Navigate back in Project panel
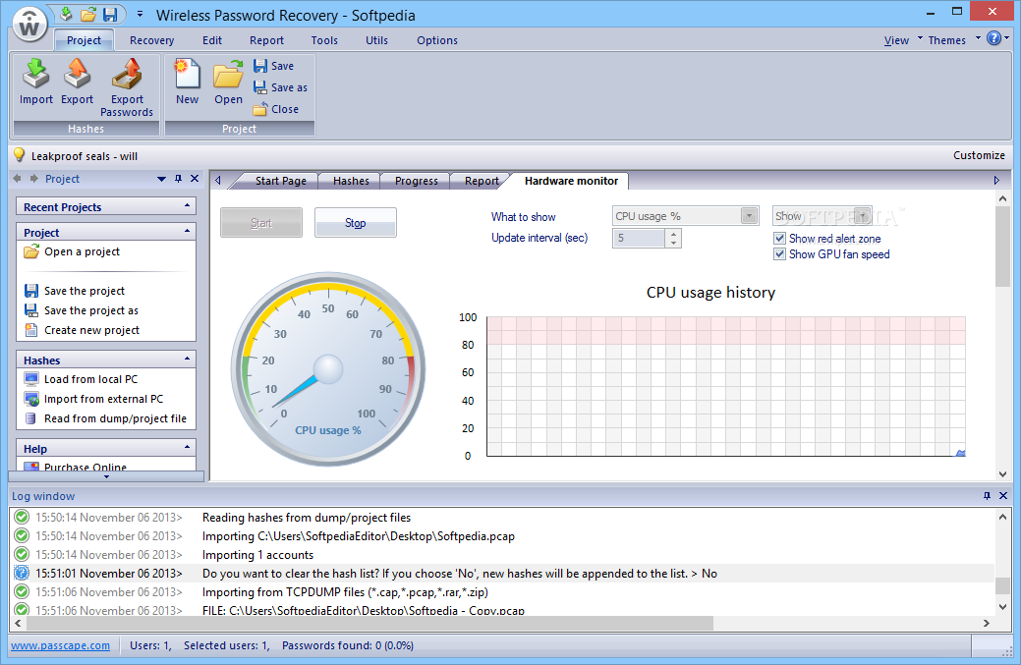This screenshot has width=1021, height=665. 17,179
